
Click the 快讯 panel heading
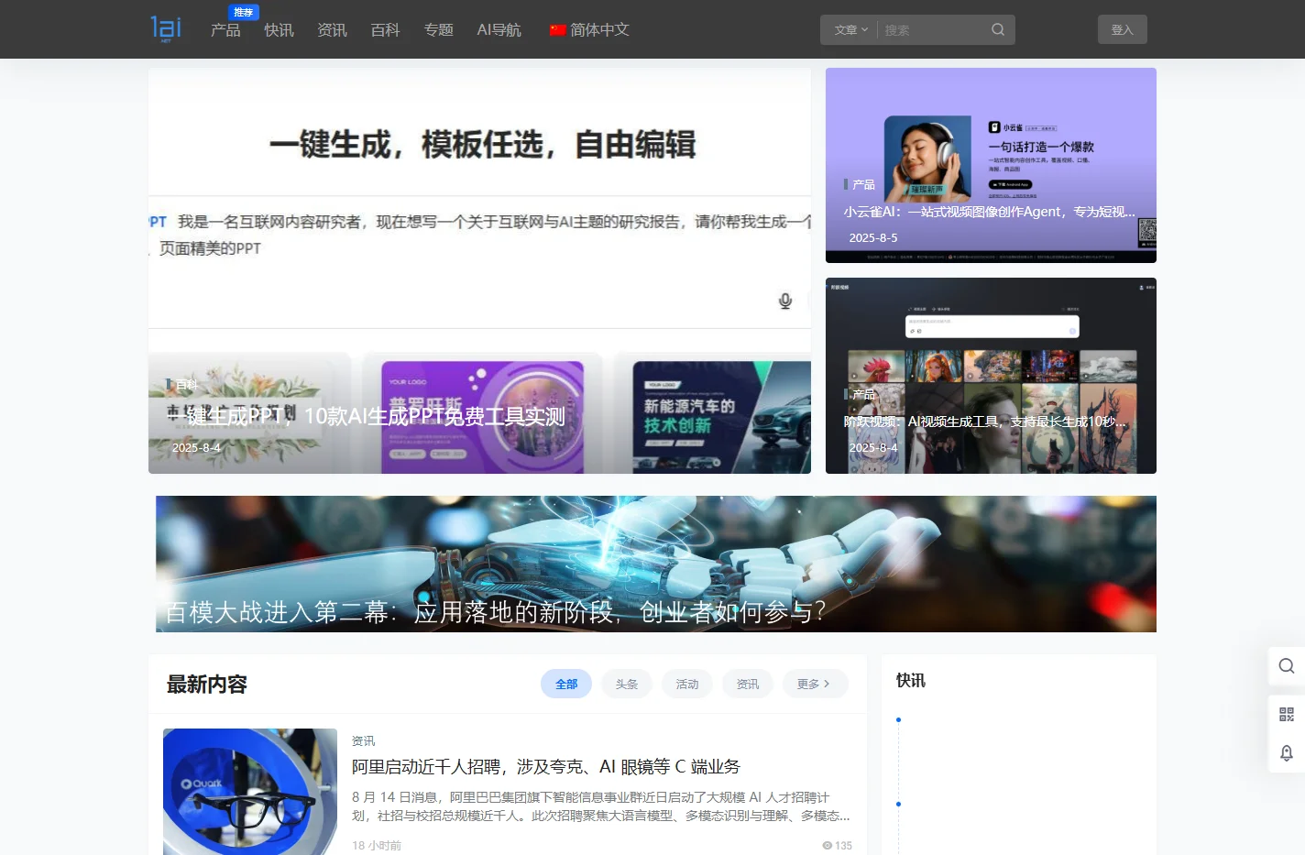pyautogui.click(x=911, y=680)
